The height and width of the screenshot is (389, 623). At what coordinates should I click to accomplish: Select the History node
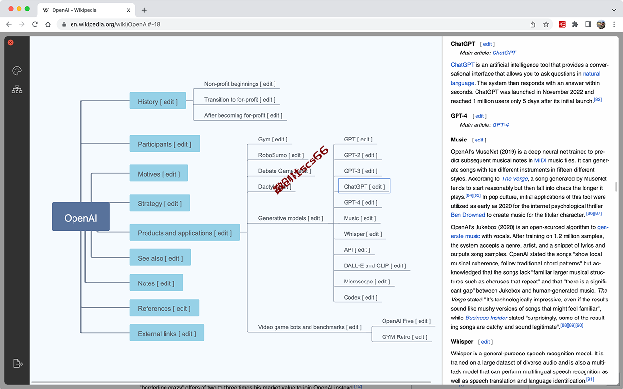158,101
